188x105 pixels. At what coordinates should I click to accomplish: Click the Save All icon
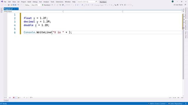click(x=16, y=5)
